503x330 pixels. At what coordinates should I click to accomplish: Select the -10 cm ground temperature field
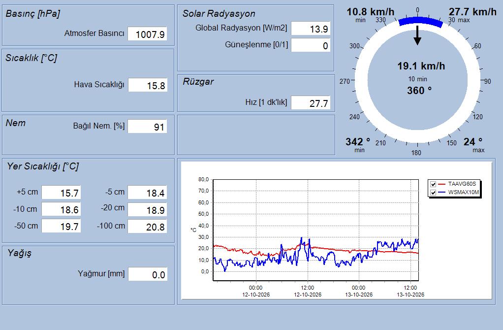point(61,209)
